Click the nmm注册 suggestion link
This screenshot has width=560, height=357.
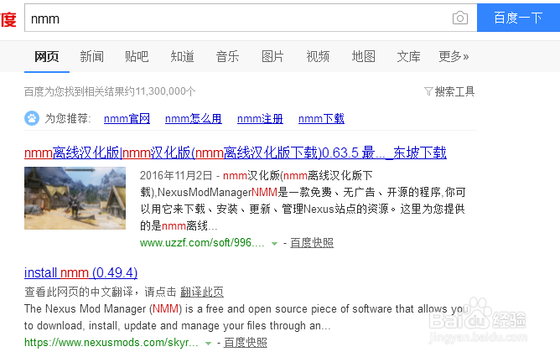(260, 118)
